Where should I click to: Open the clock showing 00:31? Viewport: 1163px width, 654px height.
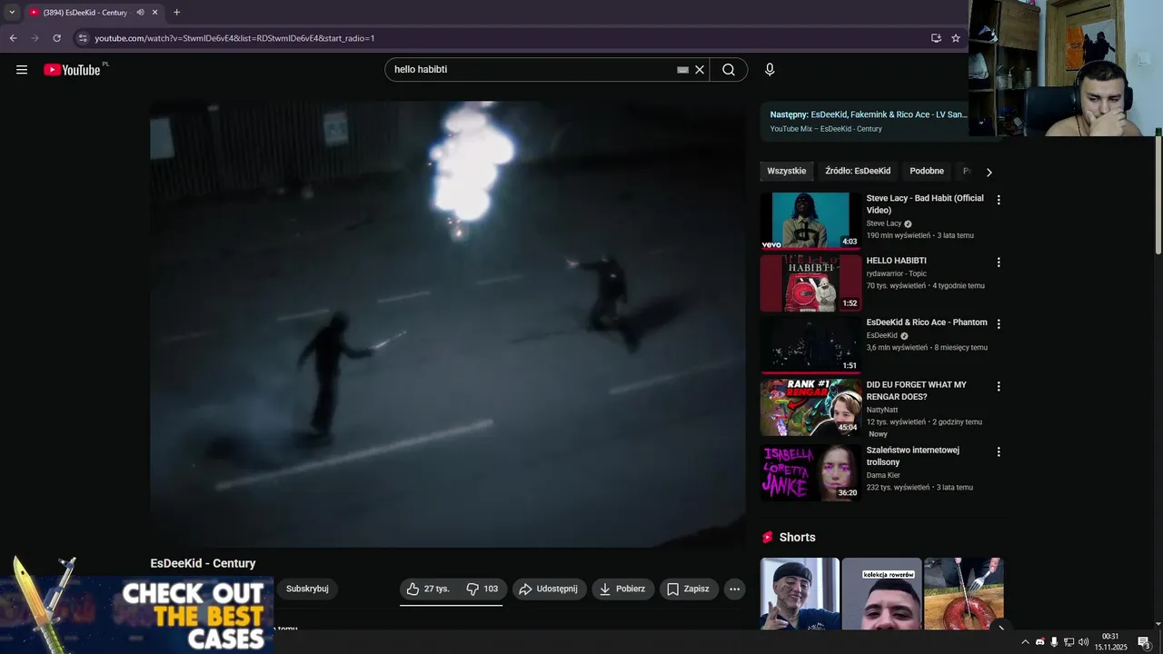(x=1110, y=641)
